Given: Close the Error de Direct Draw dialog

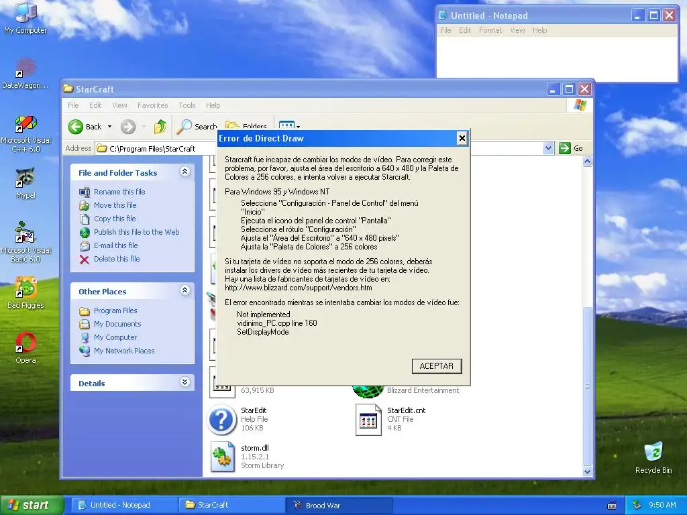Looking at the screenshot, I should 462,138.
